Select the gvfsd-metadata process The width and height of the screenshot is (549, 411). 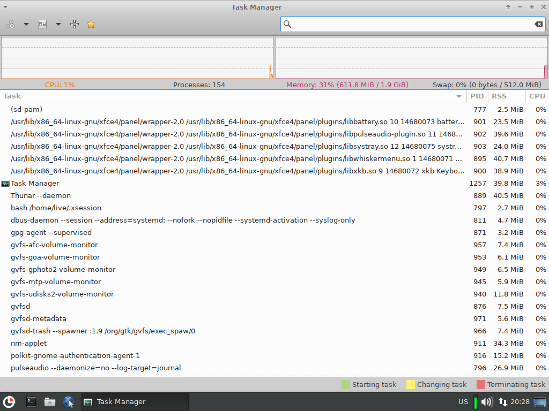(x=274, y=318)
